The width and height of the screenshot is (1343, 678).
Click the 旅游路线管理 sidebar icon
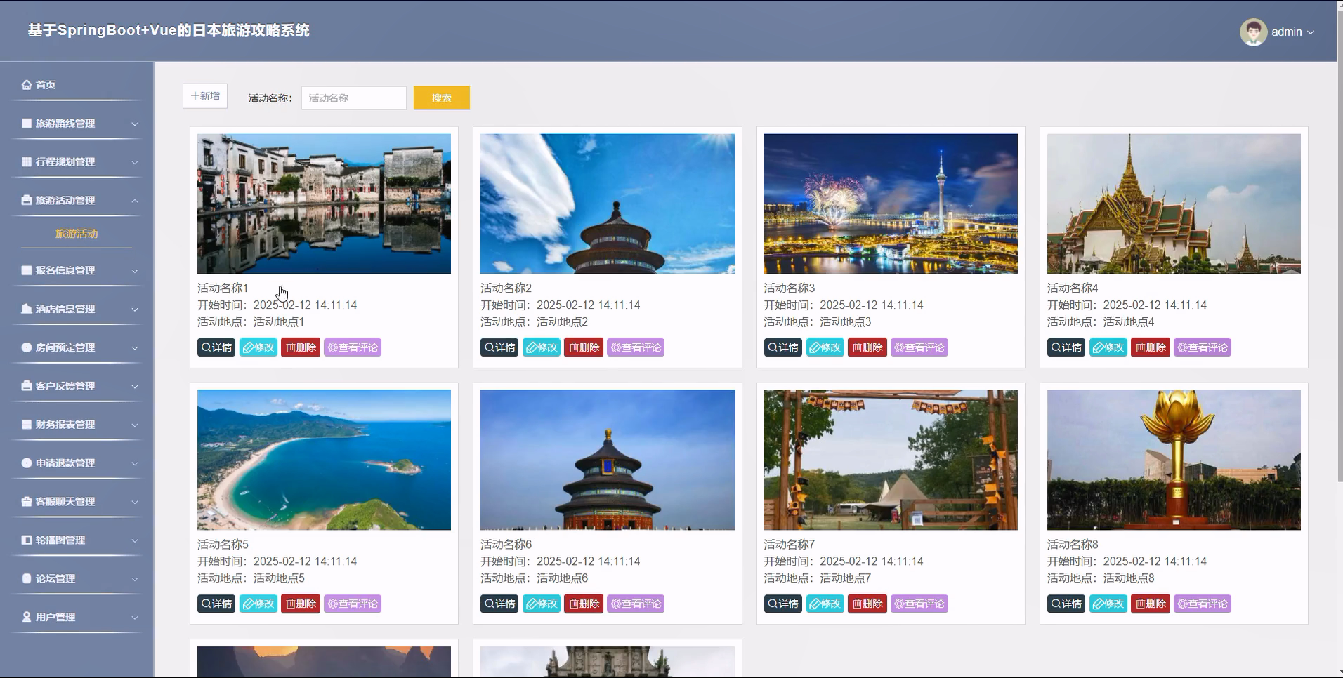click(27, 123)
